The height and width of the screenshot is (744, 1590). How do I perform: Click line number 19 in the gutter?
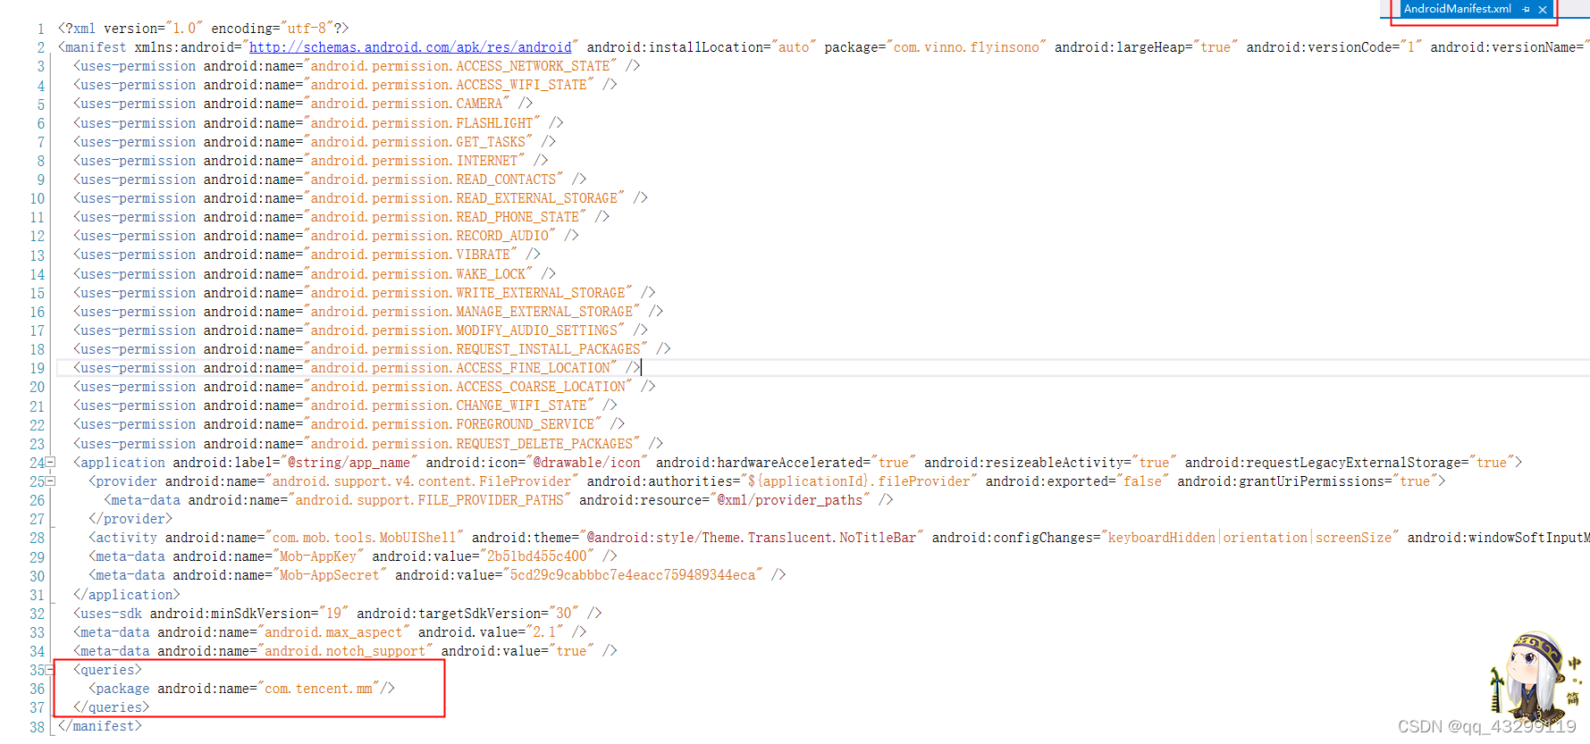tap(38, 368)
